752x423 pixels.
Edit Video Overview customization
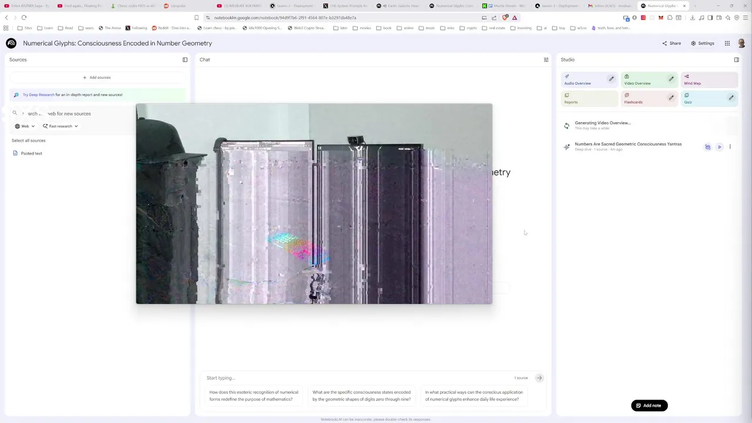671,79
